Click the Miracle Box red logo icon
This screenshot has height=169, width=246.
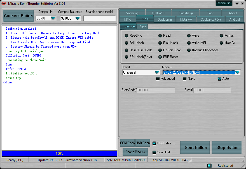click(x=3, y=3)
